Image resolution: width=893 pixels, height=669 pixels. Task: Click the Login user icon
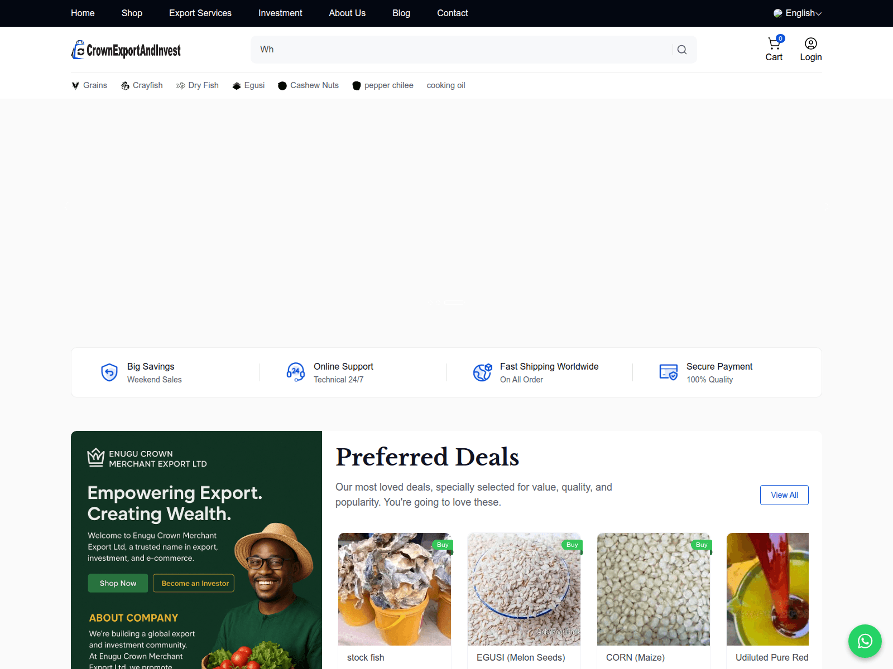[810, 43]
